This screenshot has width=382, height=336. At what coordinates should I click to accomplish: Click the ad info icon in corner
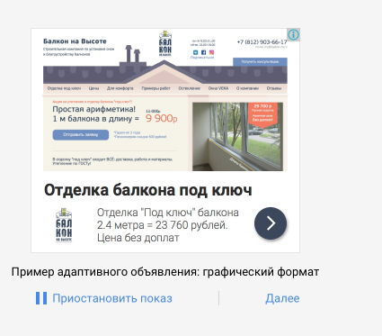293,35
